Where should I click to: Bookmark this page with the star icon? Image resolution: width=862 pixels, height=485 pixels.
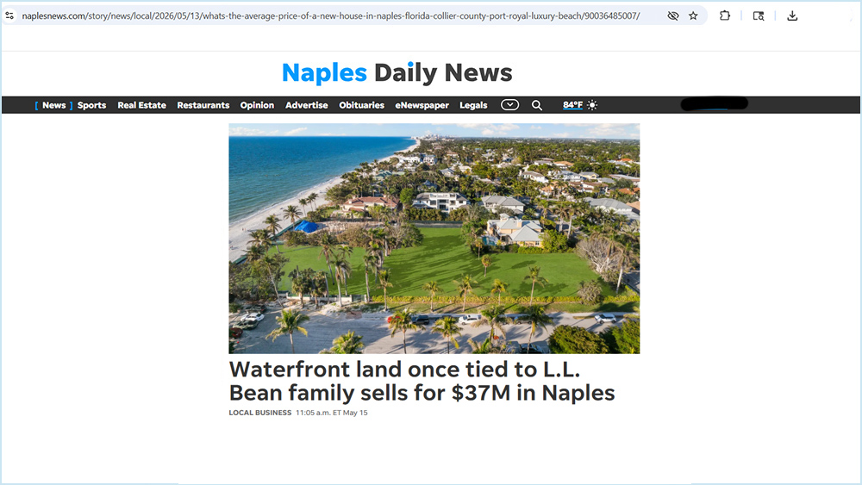point(693,16)
